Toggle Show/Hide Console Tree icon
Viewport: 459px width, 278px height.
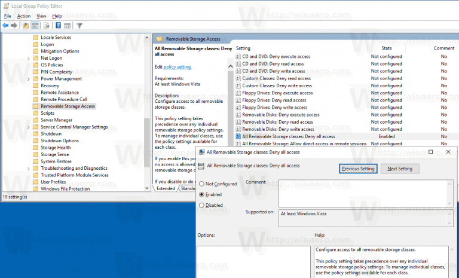coord(35,26)
